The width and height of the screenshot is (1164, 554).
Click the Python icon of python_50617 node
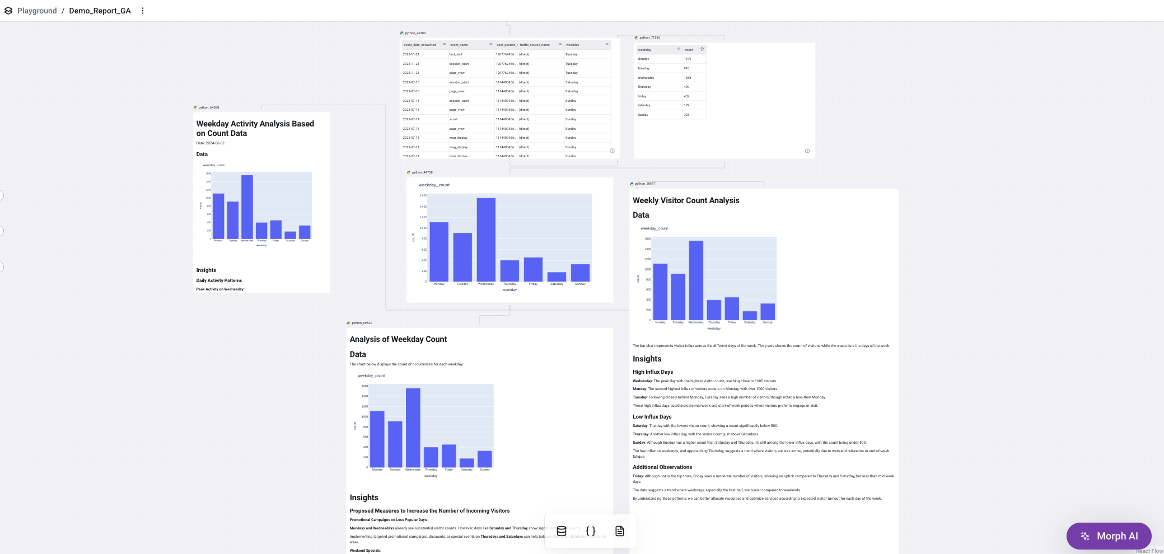click(x=632, y=184)
